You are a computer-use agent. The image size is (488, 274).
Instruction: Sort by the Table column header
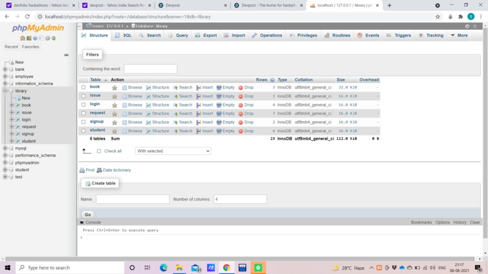point(95,80)
